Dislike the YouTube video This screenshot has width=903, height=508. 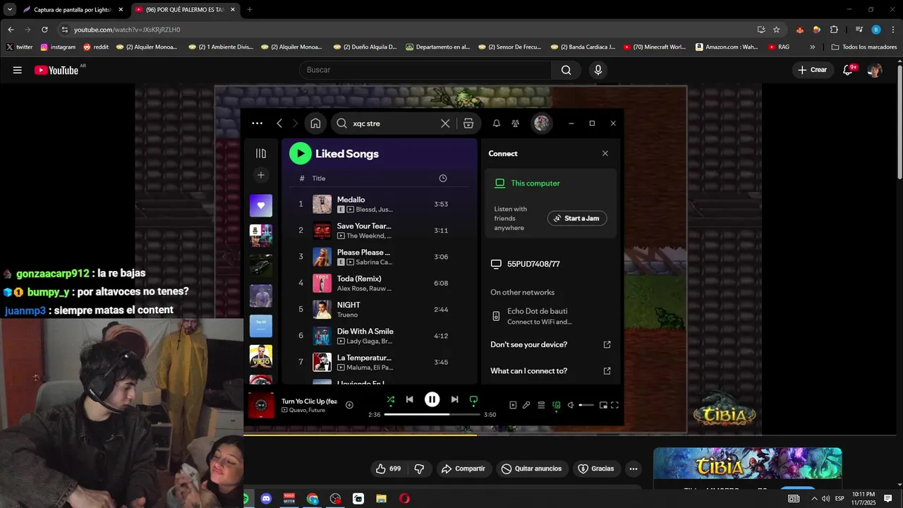[419, 468]
